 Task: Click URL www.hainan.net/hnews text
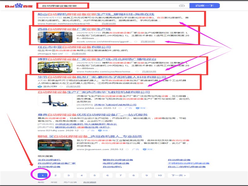(65, 24)
